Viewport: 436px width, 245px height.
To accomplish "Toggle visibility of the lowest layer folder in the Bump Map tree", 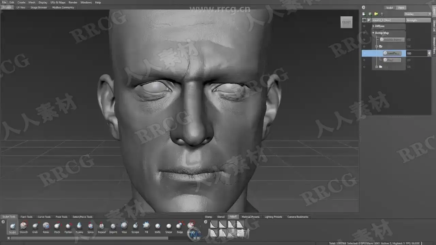I will 364,67.
